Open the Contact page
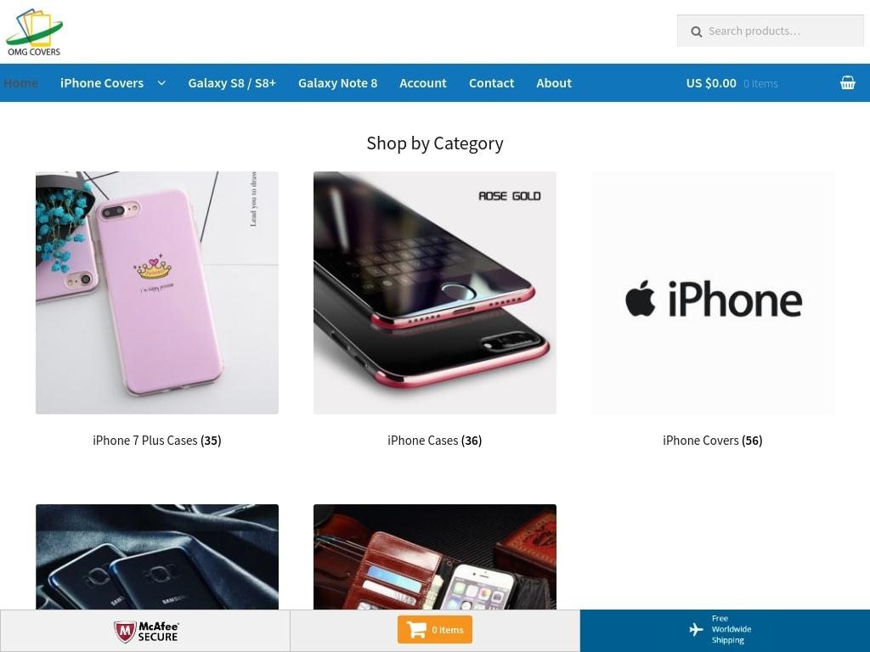 [x=491, y=83]
